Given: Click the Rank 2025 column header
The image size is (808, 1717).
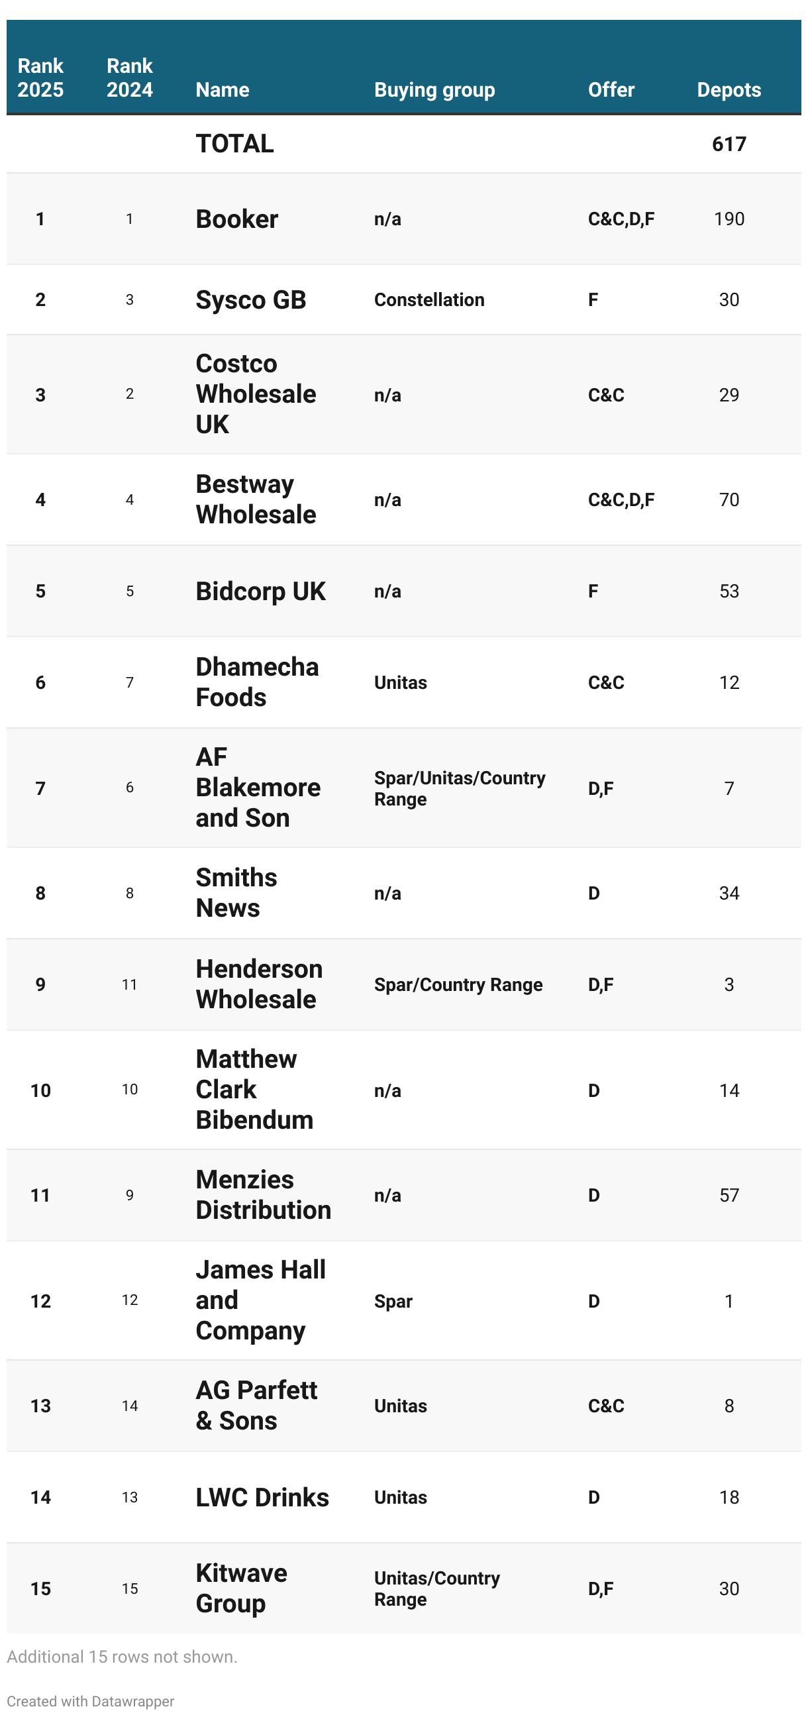Looking at the screenshot, I should 40,78.
